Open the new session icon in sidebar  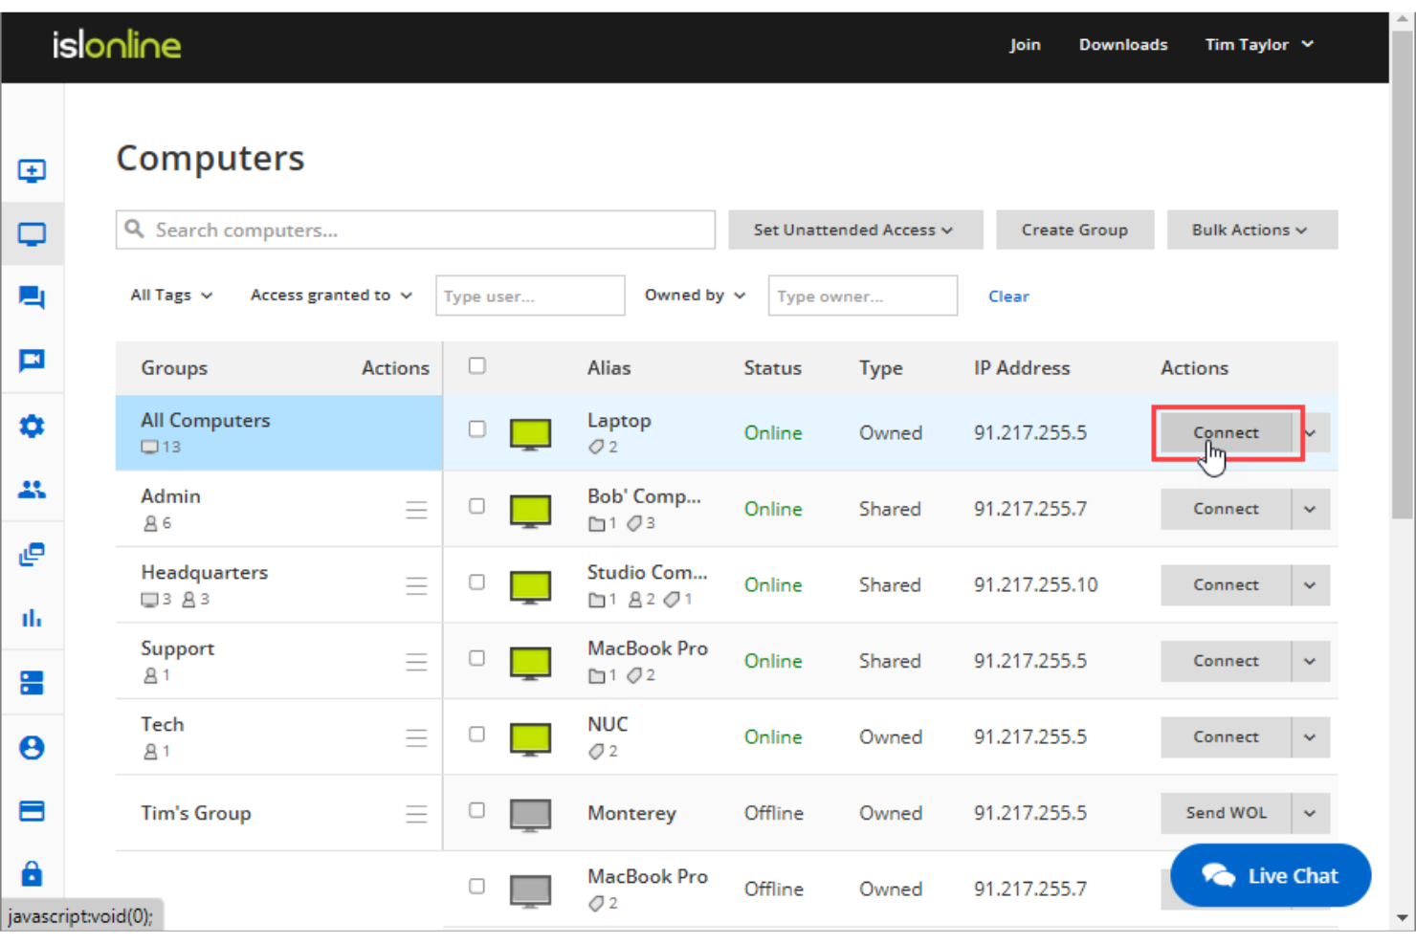coord(32,171)
